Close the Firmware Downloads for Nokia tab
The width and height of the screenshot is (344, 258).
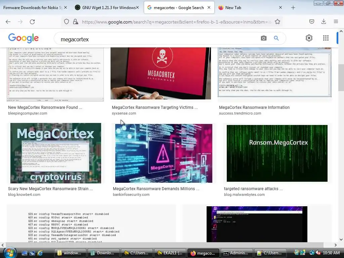[66, 7]
